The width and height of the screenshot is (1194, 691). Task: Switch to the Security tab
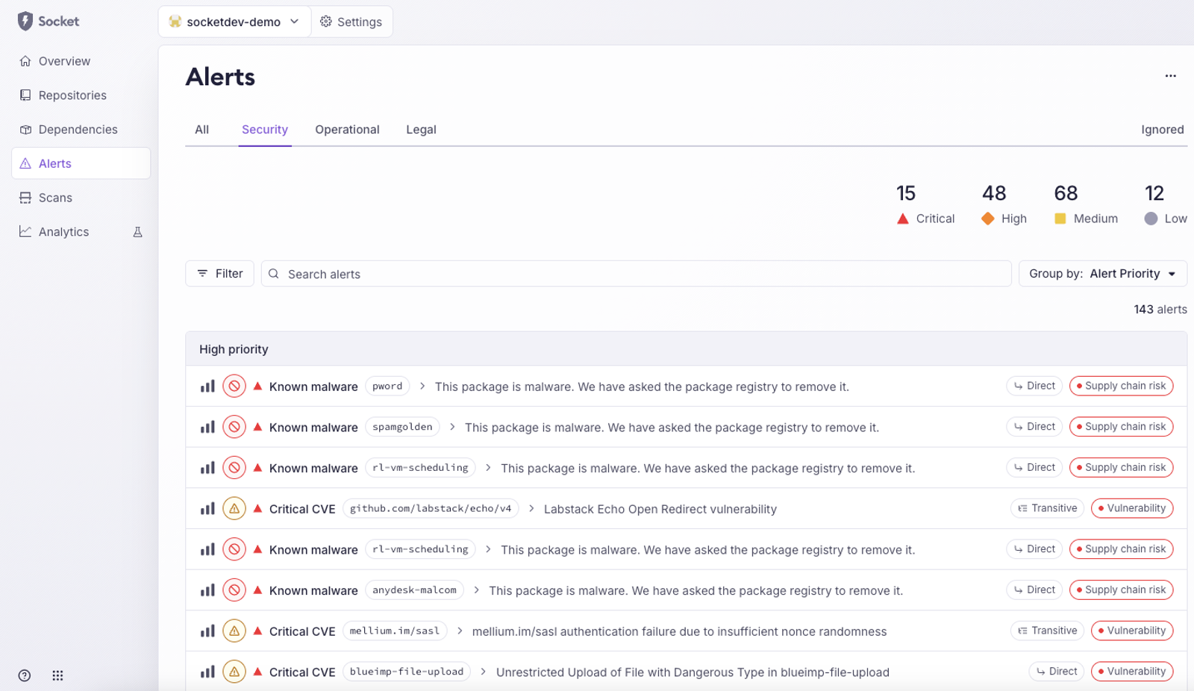click(x=265, y=130)
